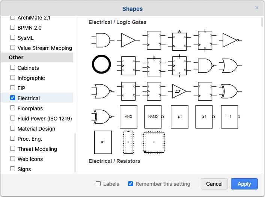Pick the rectangular NAND box shape

click(154, 117)
